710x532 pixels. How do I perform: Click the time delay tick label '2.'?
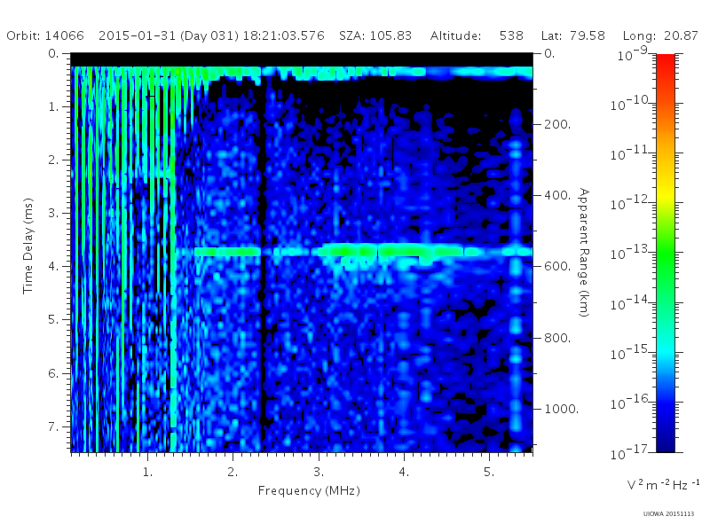pos(53,160)
